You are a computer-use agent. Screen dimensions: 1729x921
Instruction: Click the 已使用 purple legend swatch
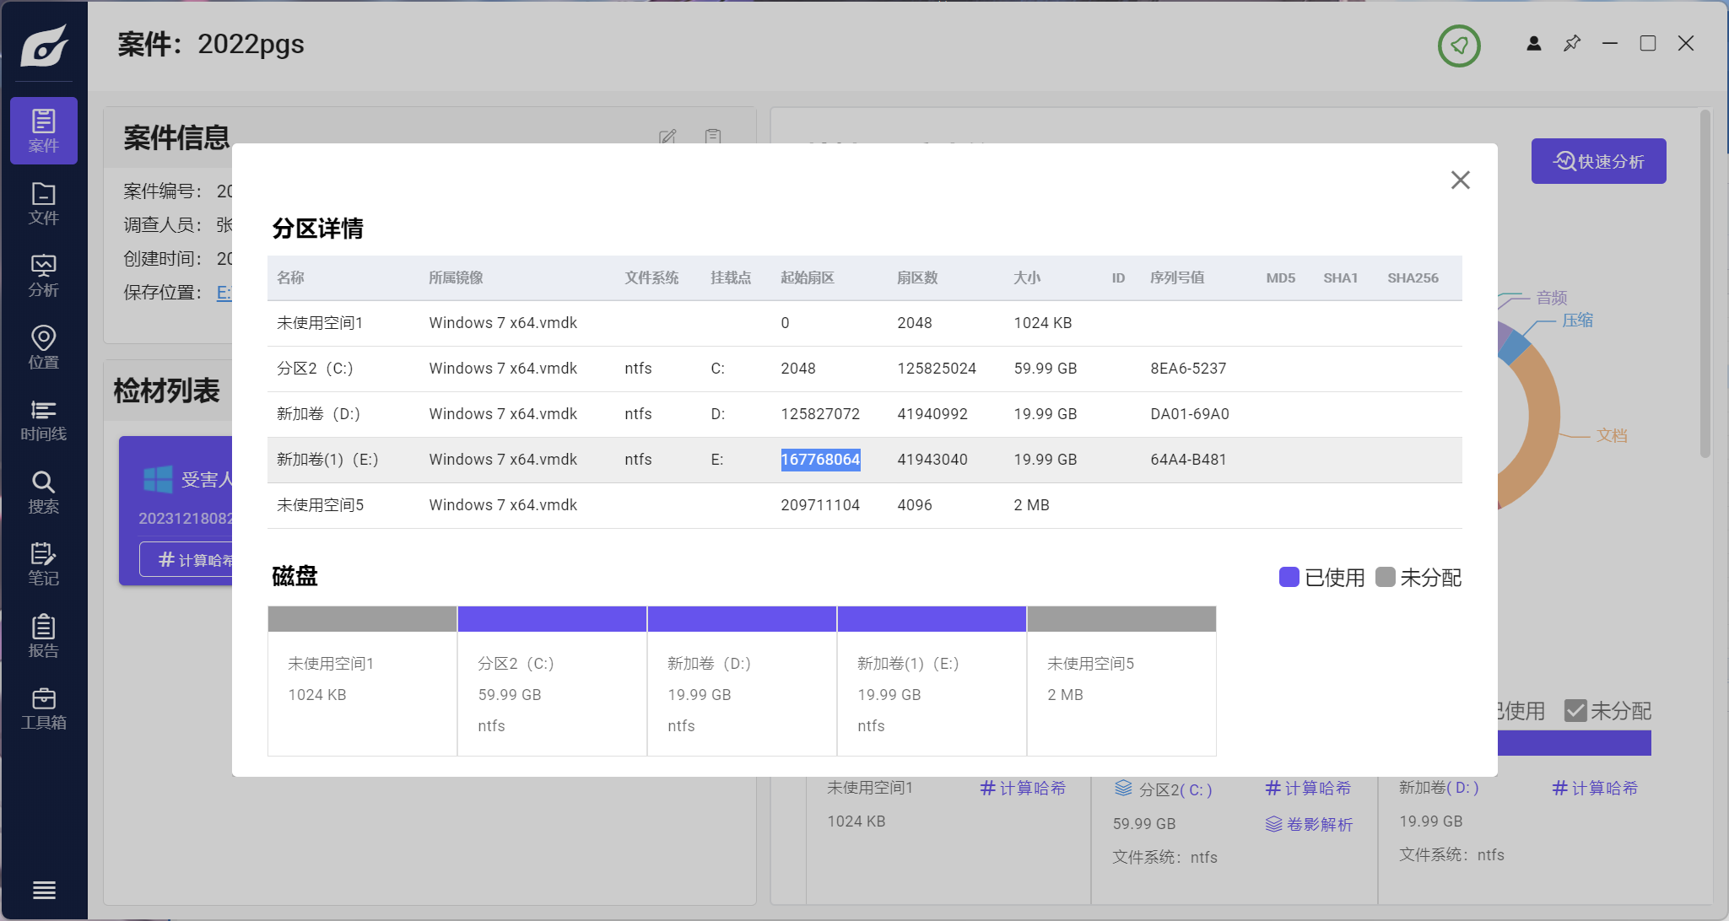1289,577
